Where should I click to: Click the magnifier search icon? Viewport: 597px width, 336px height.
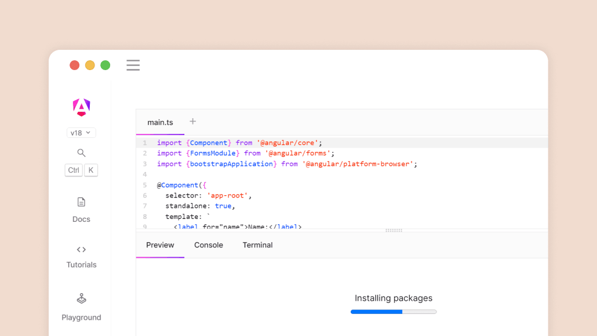coord(81,153)
